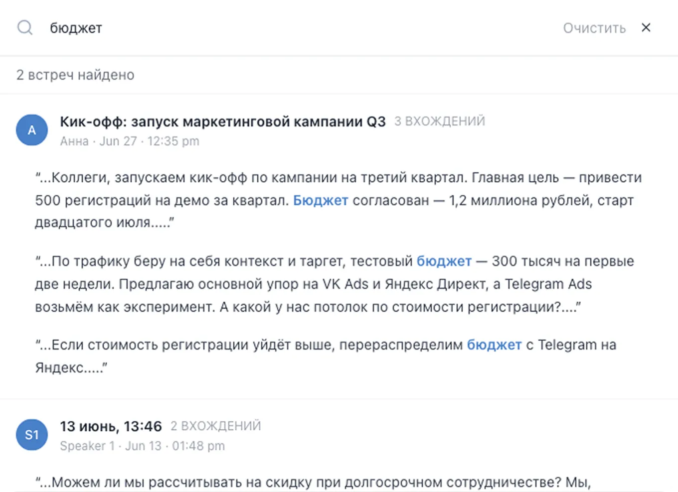The image size is (678, 492).
Task: Open excerpt starting Коллеги, запускаем кик-офф
Action: pyautogui.click(x=339, y=200)
